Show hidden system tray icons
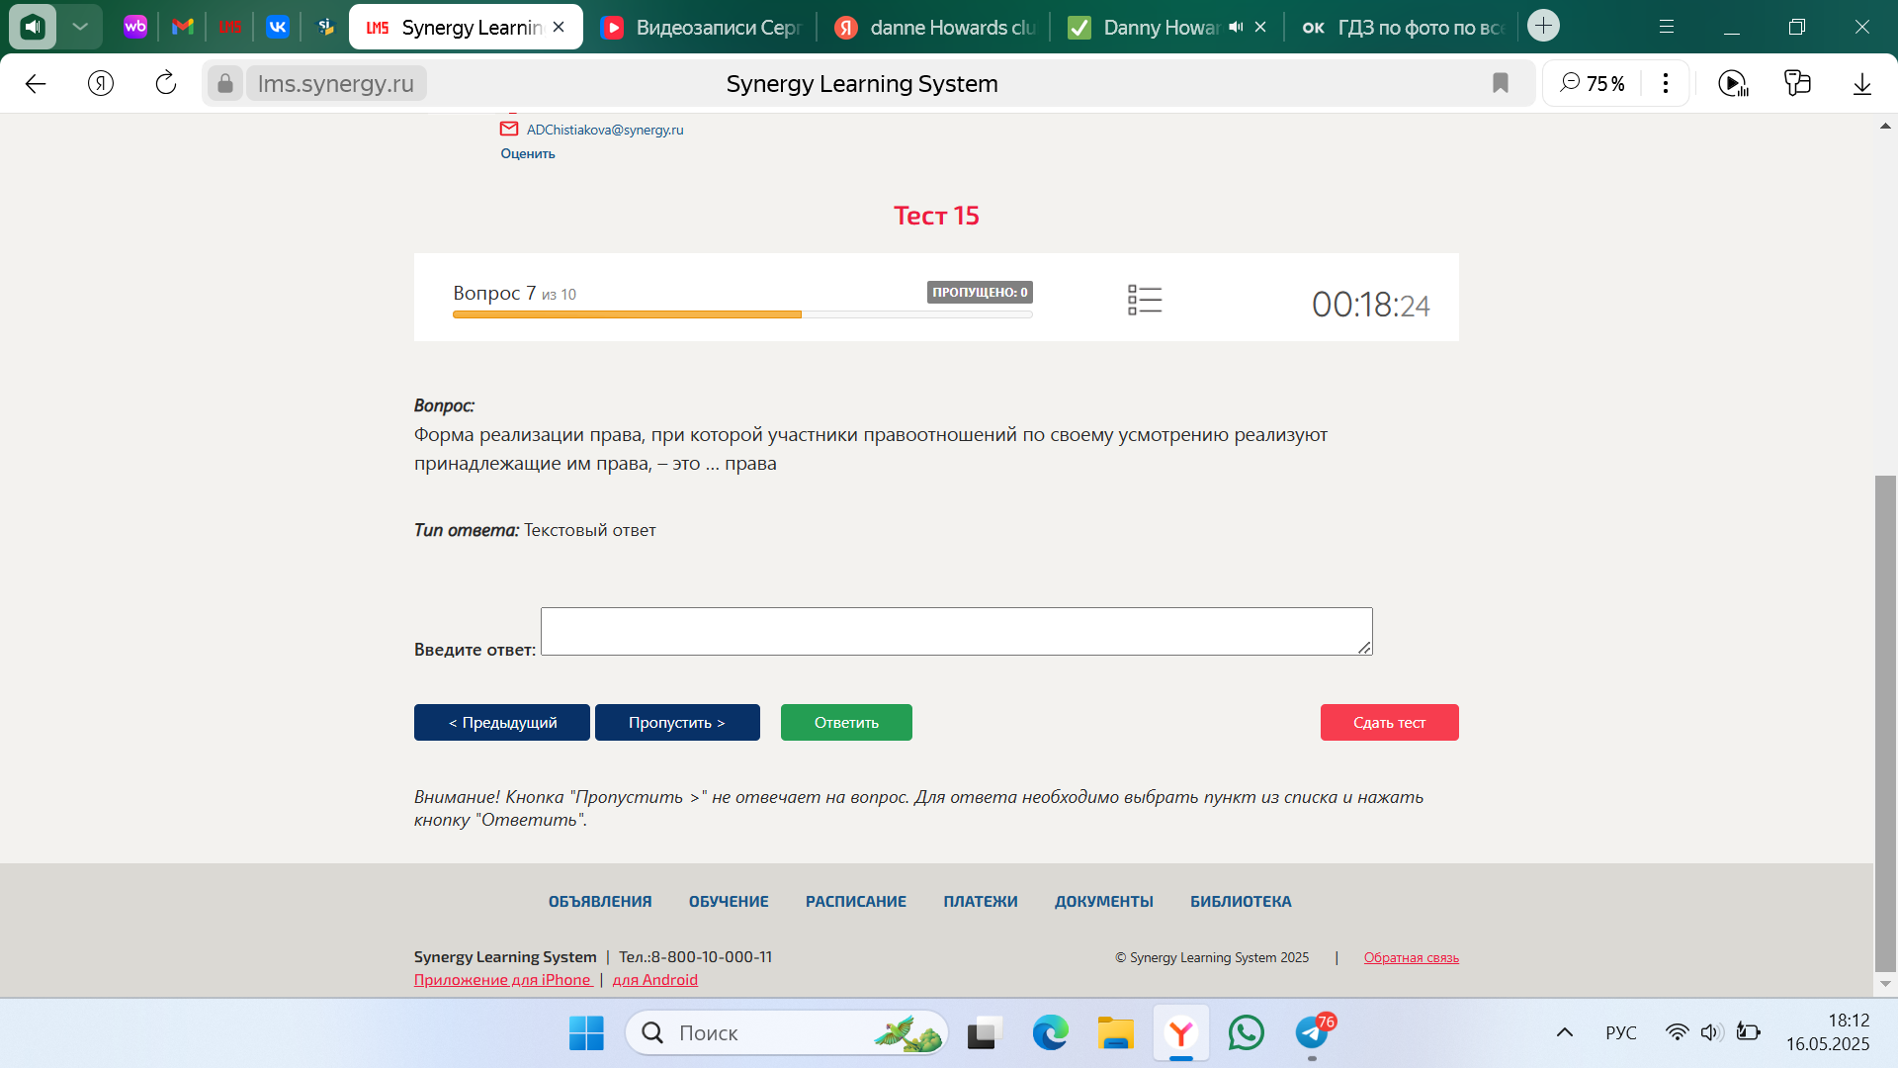Screen dimensions: 1898x1068 coord(1564,1032)
